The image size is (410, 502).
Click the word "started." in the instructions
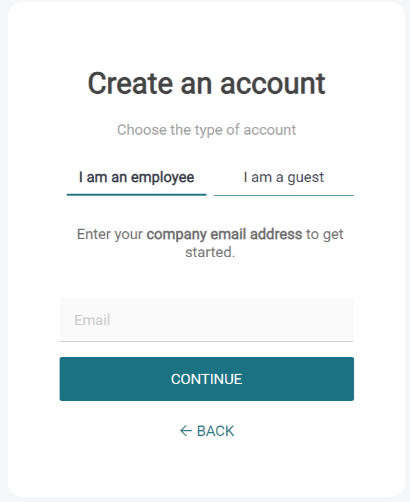coord(210,252)
